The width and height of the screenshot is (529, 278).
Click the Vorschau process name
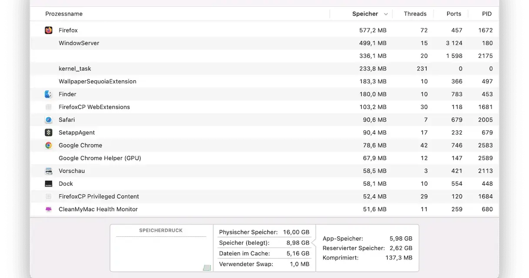[x=72, y=171]
